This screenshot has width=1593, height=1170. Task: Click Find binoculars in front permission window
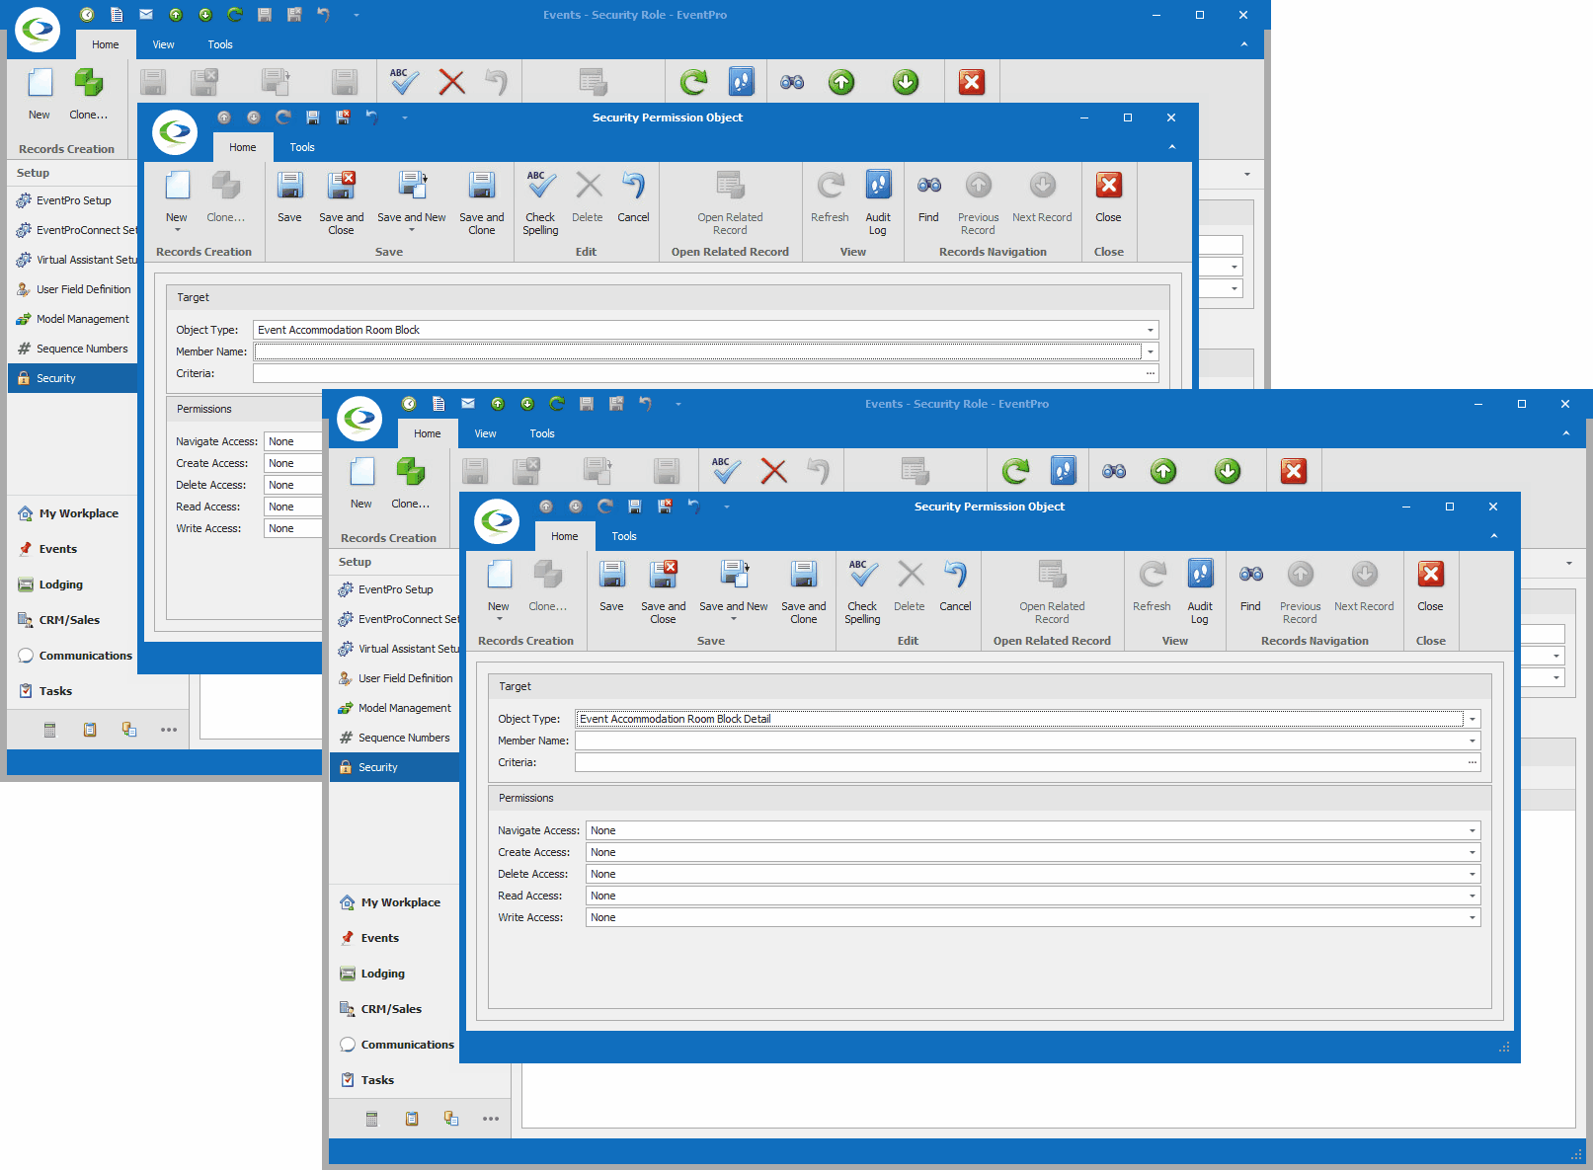click(1250, 585)
